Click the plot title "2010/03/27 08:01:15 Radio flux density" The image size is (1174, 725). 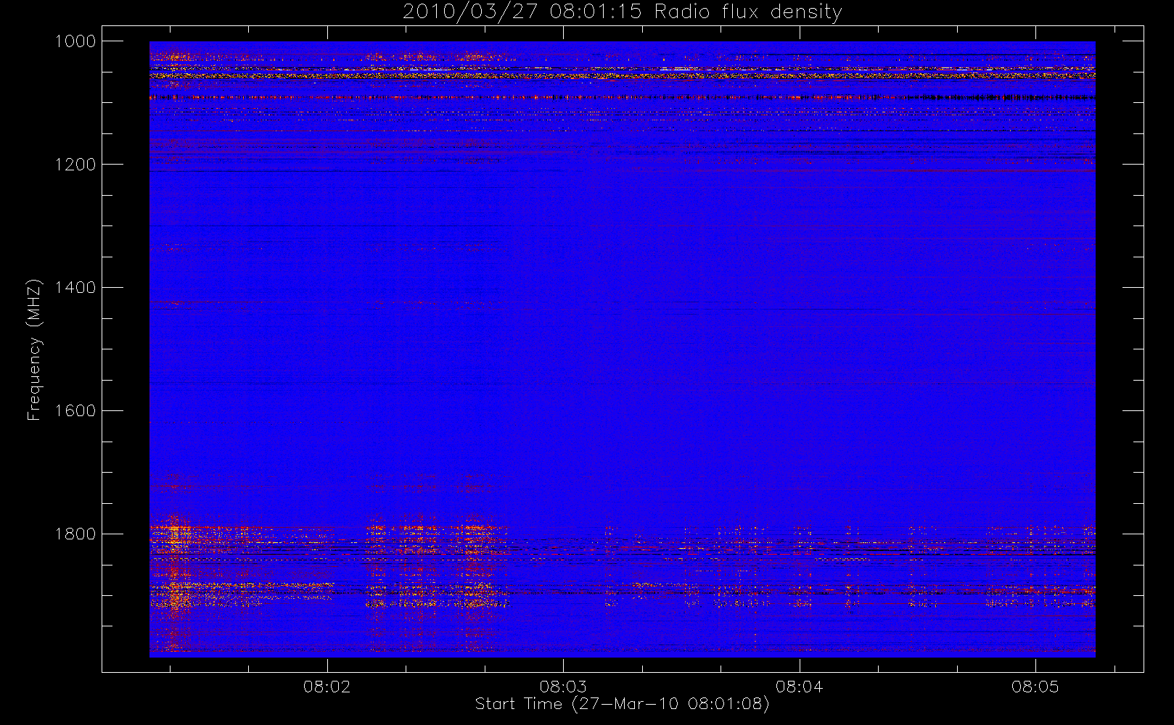click(x=623, y=12)
